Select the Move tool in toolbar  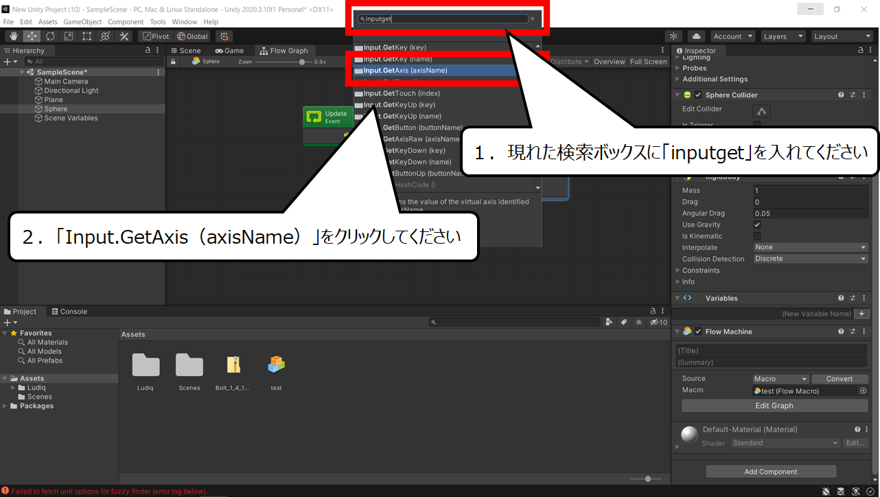(32, 36)
